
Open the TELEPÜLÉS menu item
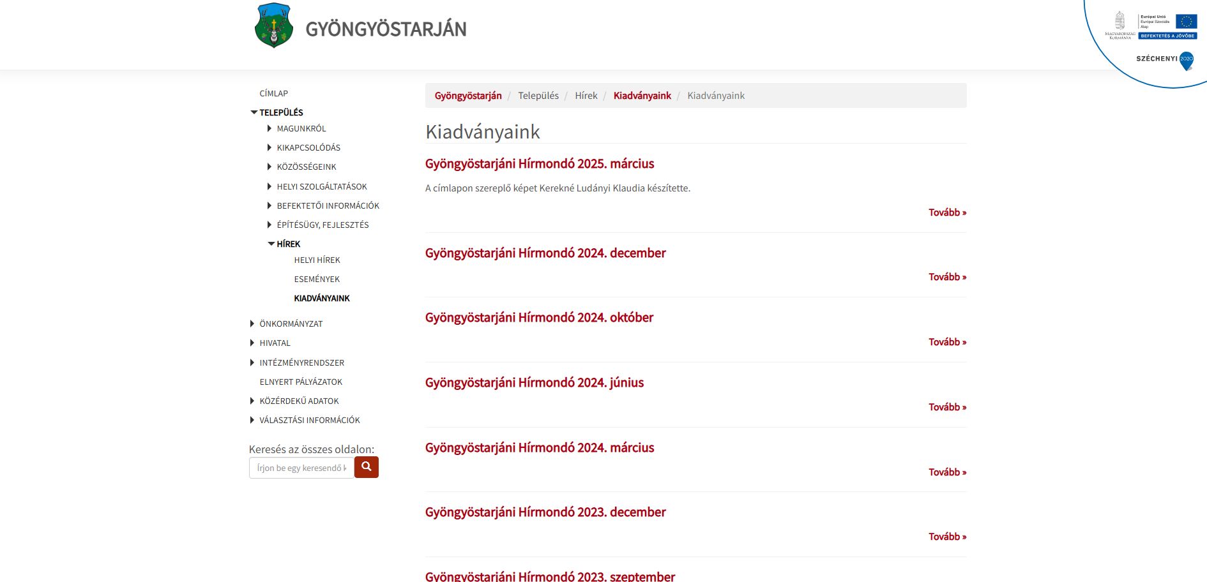281,112
